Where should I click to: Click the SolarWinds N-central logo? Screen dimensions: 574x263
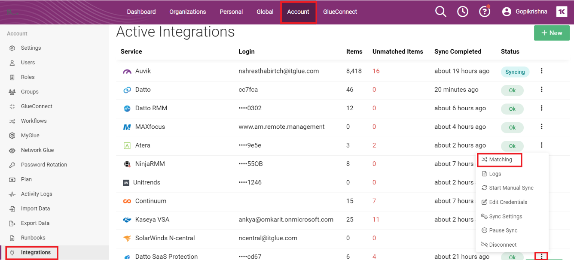(x=127, y=238)
